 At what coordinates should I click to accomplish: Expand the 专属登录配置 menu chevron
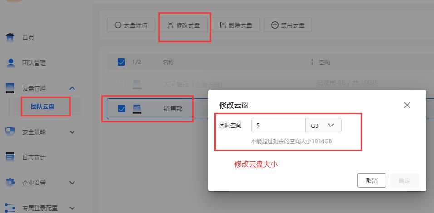point(72,208)
